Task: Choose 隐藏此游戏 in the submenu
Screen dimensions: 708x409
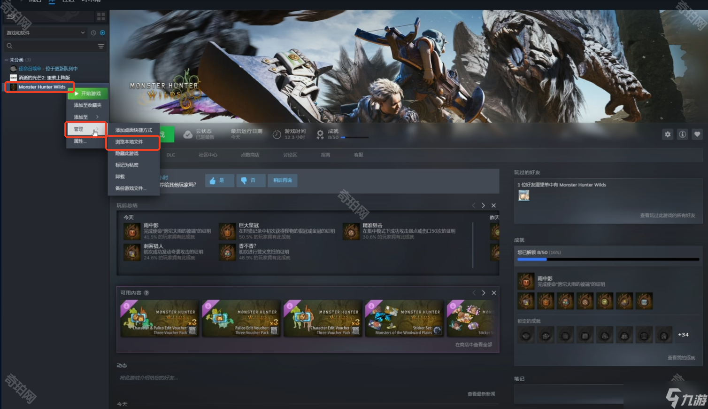Action: coord(127,154)
